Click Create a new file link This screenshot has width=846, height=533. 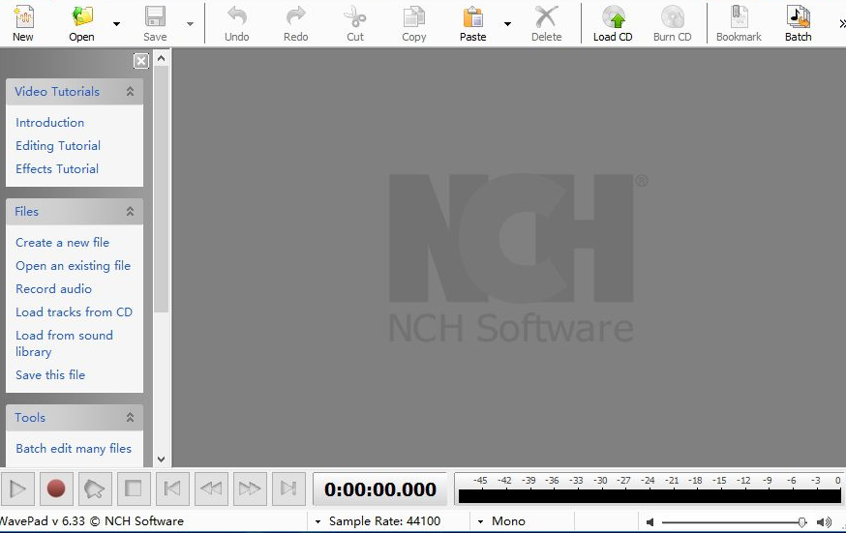pos(62,243)
